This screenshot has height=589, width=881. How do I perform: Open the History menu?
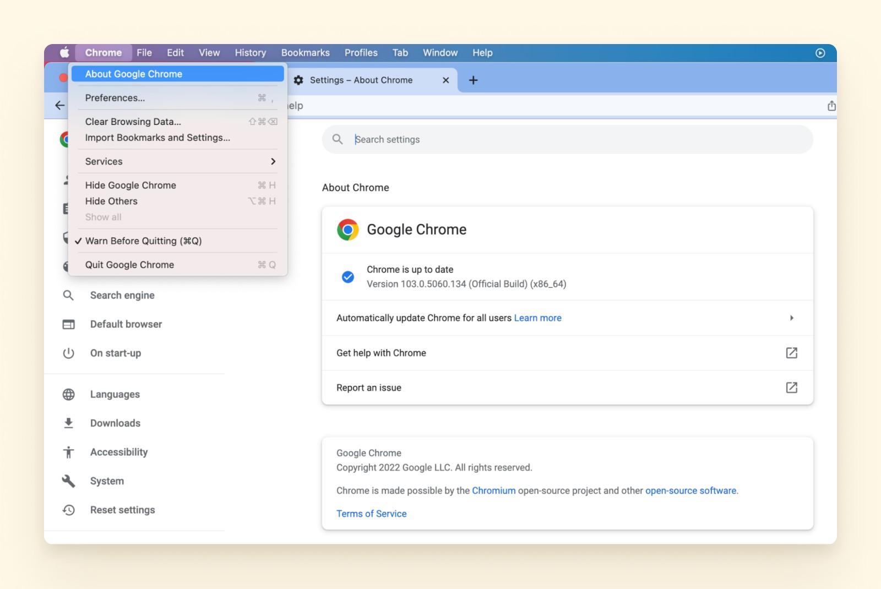pos(251,53)
